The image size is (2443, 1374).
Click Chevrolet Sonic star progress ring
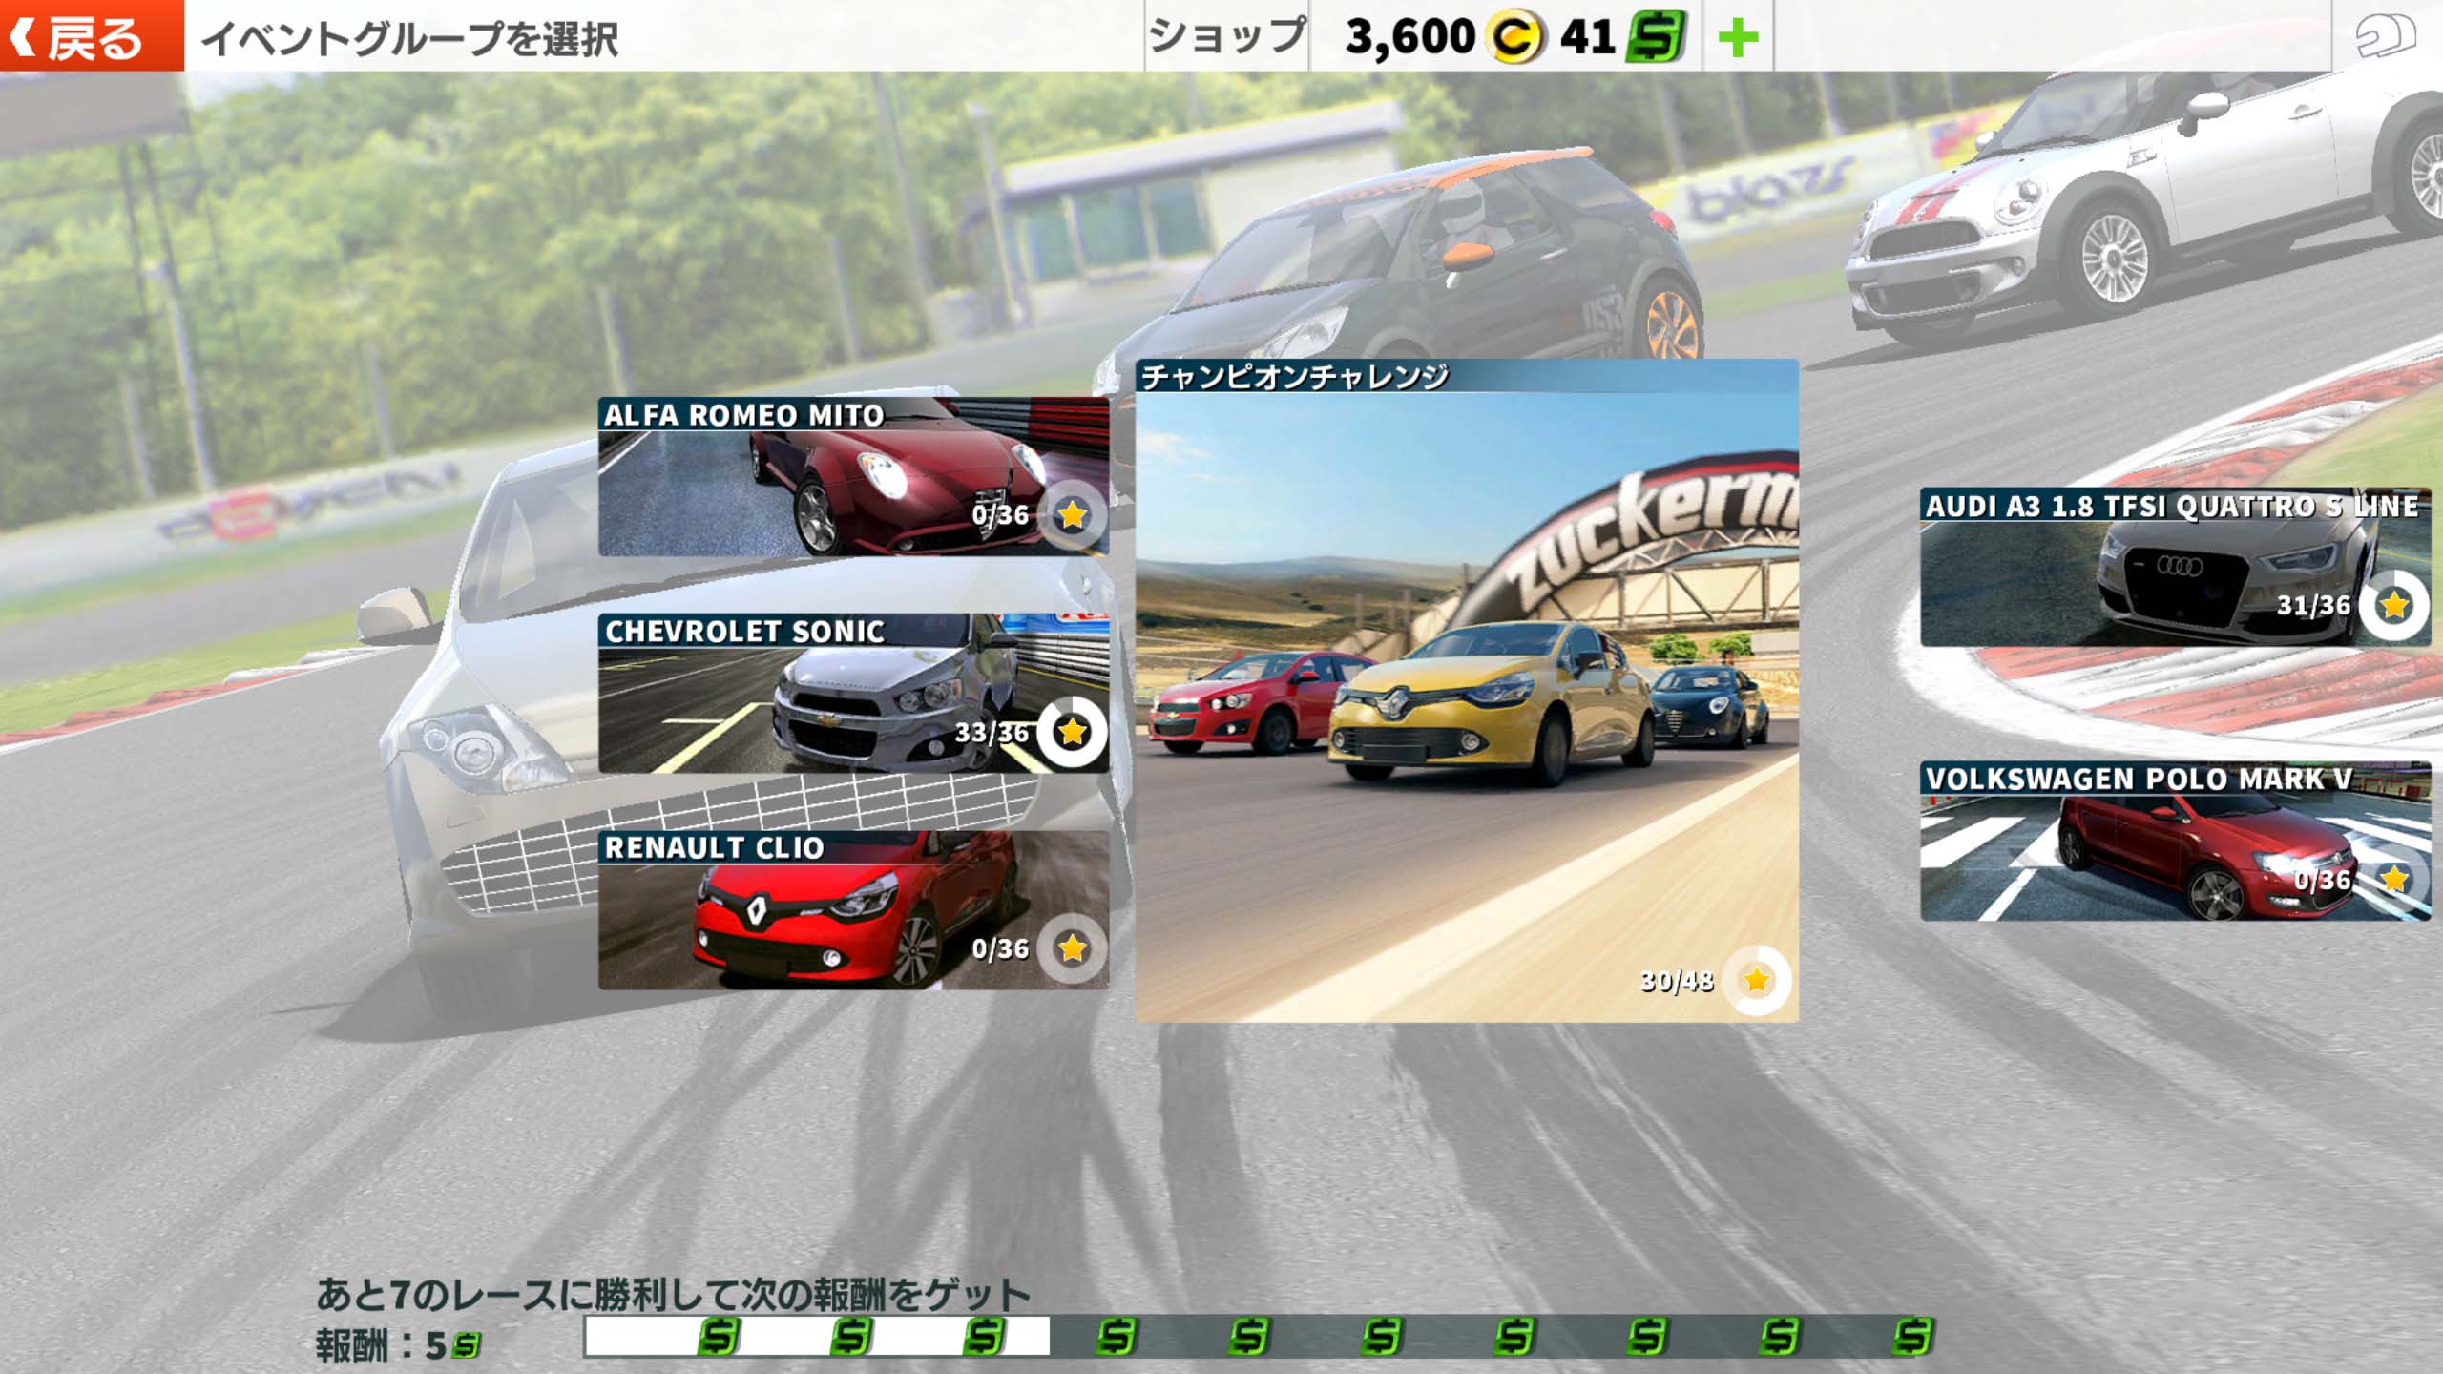(1073, 732)
